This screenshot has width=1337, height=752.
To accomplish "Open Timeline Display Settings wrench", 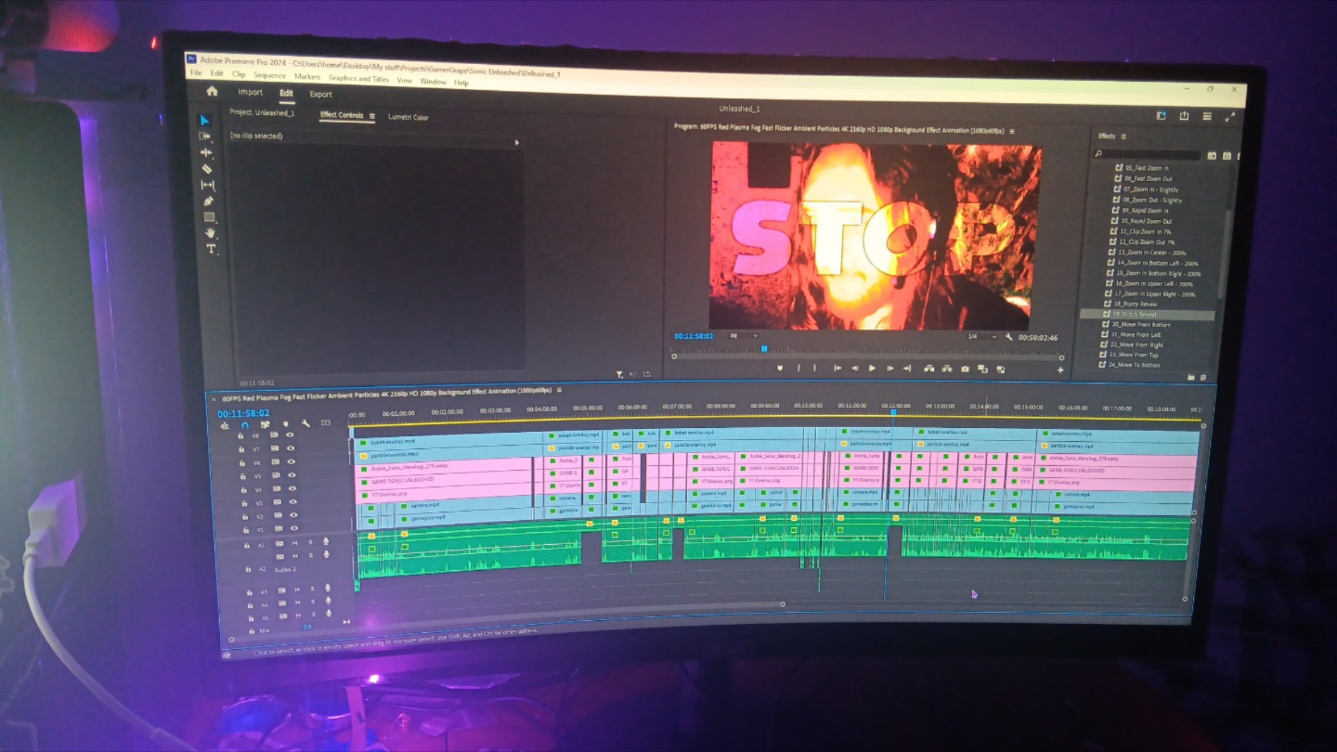I will tap(306, 423).
